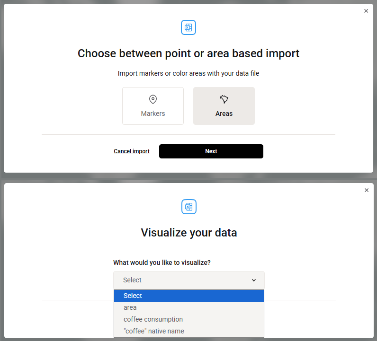Click the Next button
Viewport: 377px width, 341px height.
pyautogui.click(x=211, y=151)
